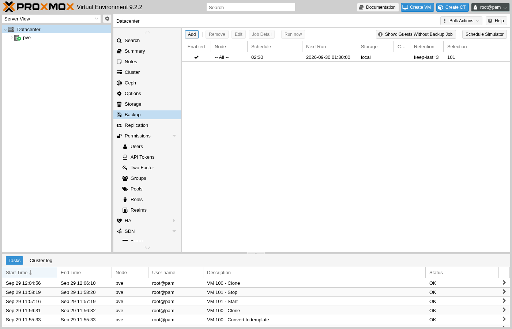Collapse the SDN submenu arrow
This screenshot has height=329, width=512.
tap(174, 231)
